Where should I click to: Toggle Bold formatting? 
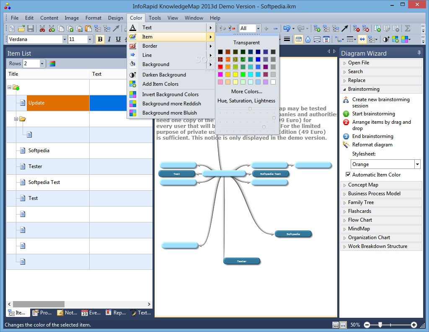[100, 40]
